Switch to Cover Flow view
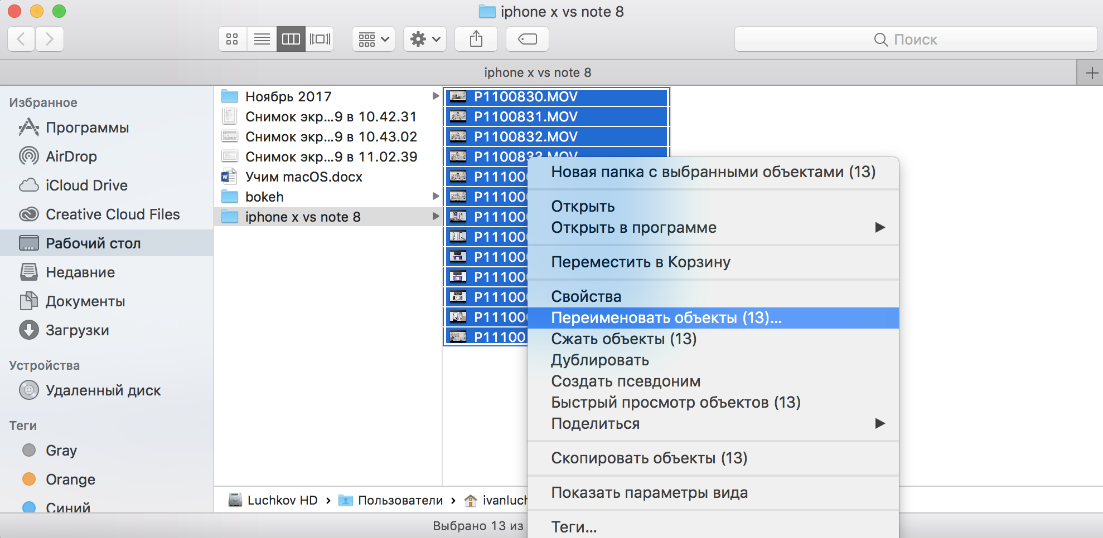The width and height of the screenshot is (1103, 538). click(320, 39)
